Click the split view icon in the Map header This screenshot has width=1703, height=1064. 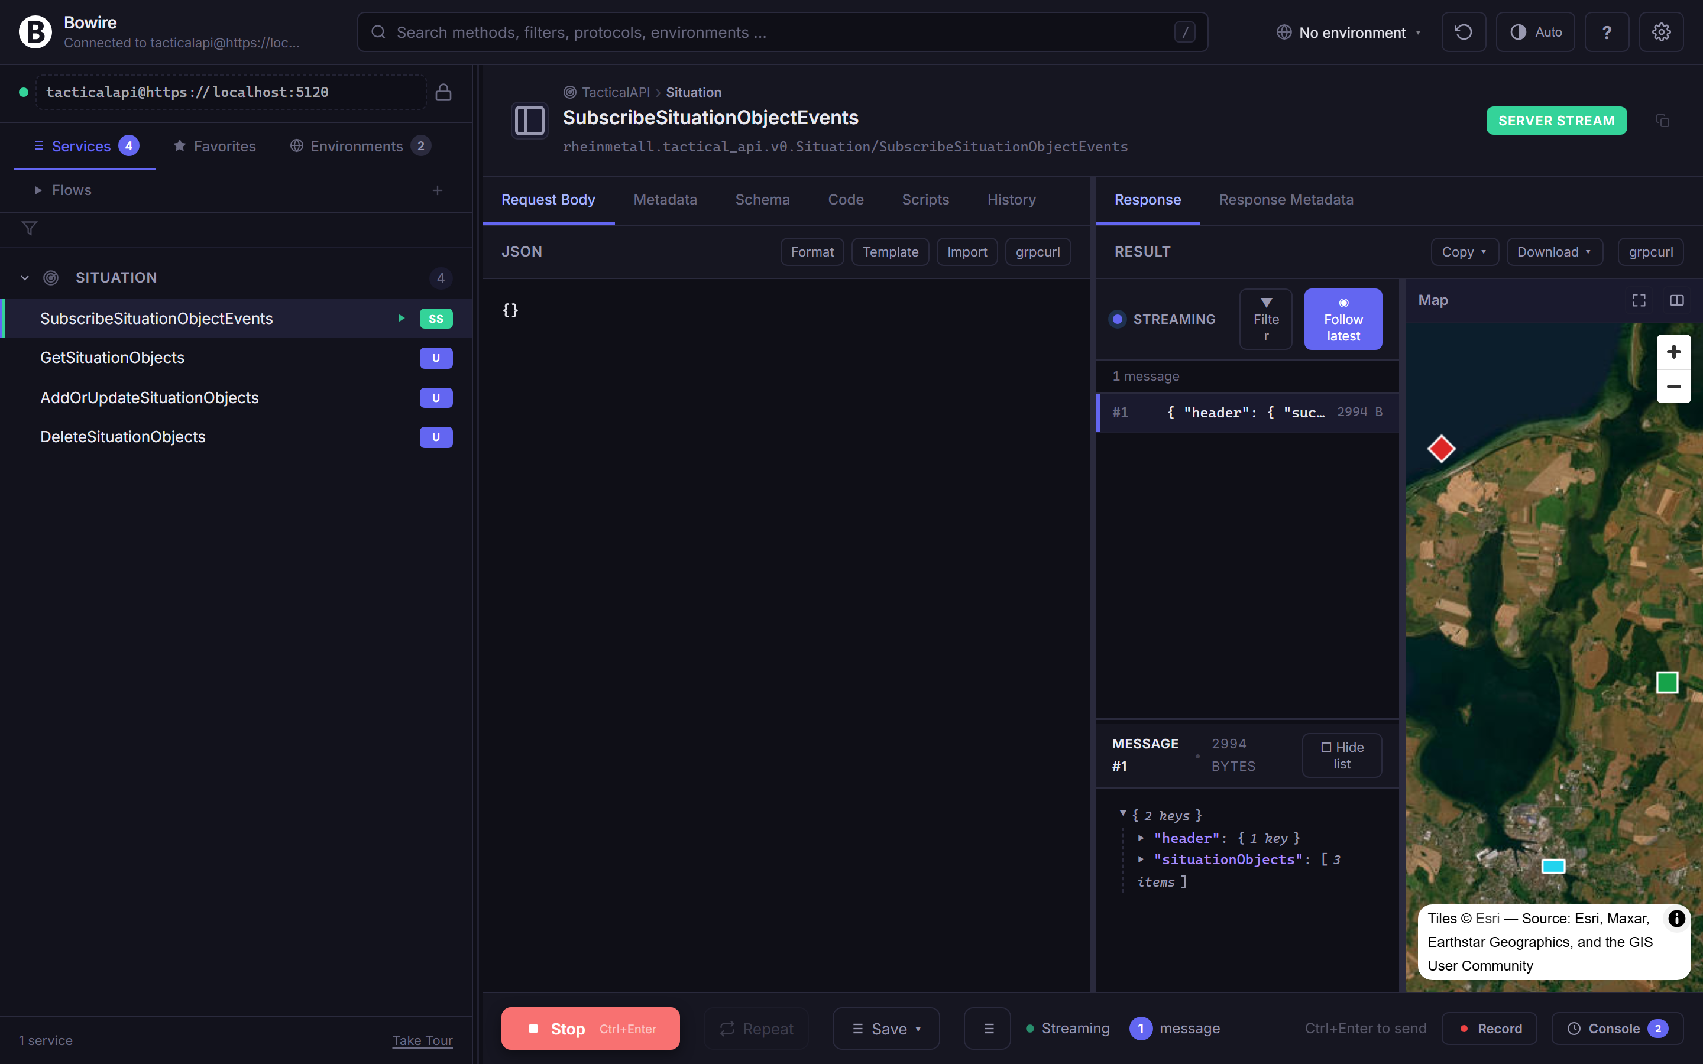[x=1677, y=300]
